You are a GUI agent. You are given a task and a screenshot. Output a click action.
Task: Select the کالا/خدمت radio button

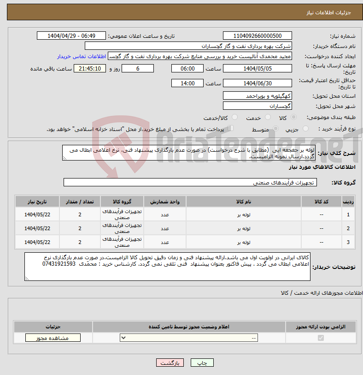pos(235,117)
